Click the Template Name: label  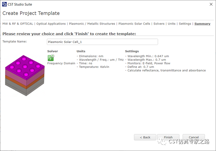click(x=15, y=42)
